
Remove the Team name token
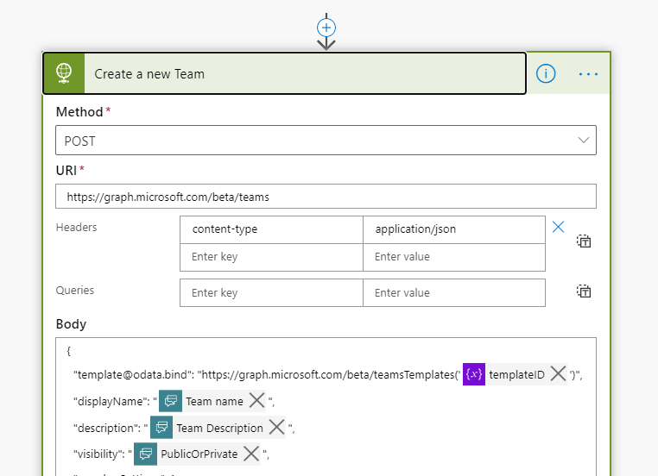pyautogui.click(x=256, y=400)
